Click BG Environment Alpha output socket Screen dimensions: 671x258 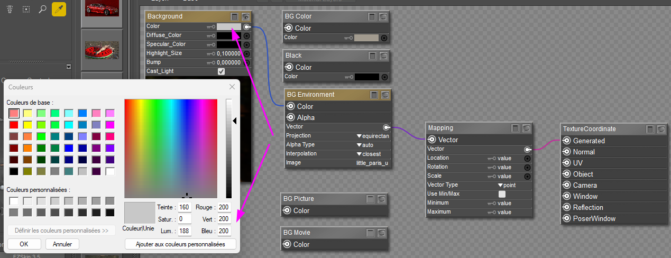tap(291, 117)
